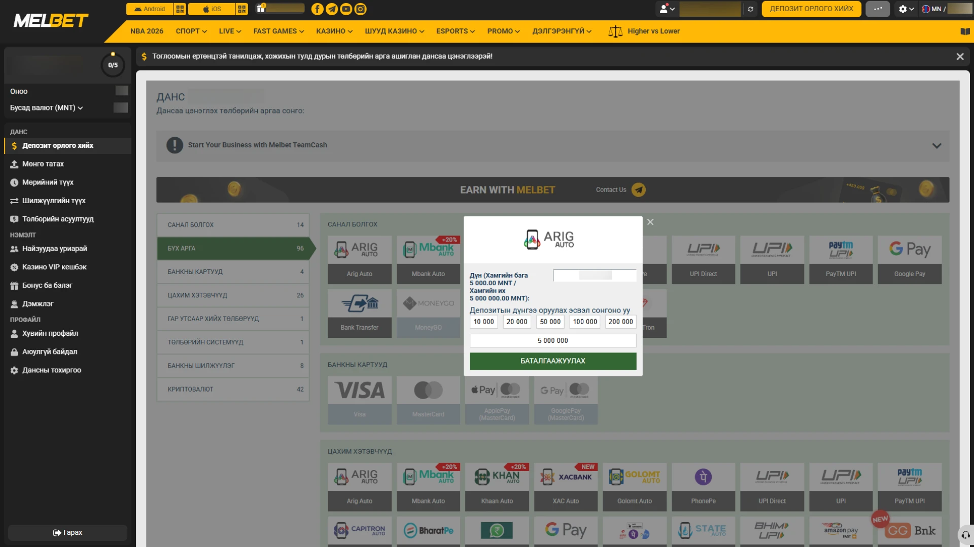Select Amazon Pay payment tile
This screenshot has height=547, width=974.
click(841, 531)
